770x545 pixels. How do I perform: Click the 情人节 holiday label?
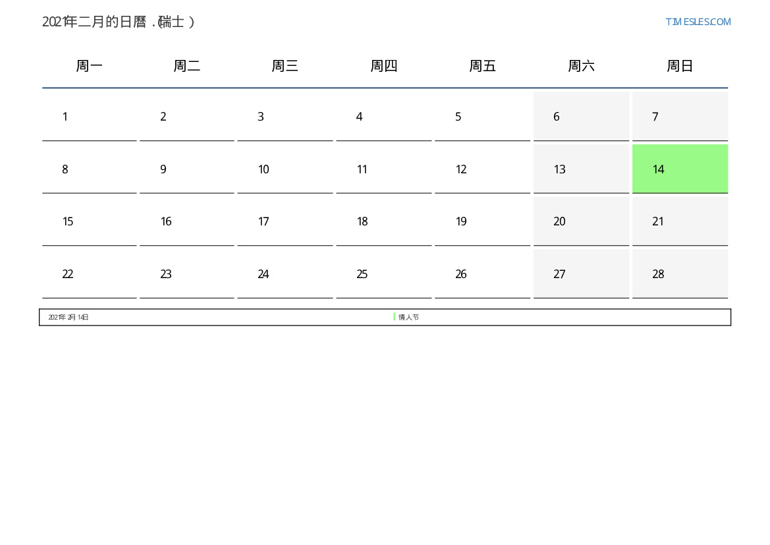click(408, 317)
